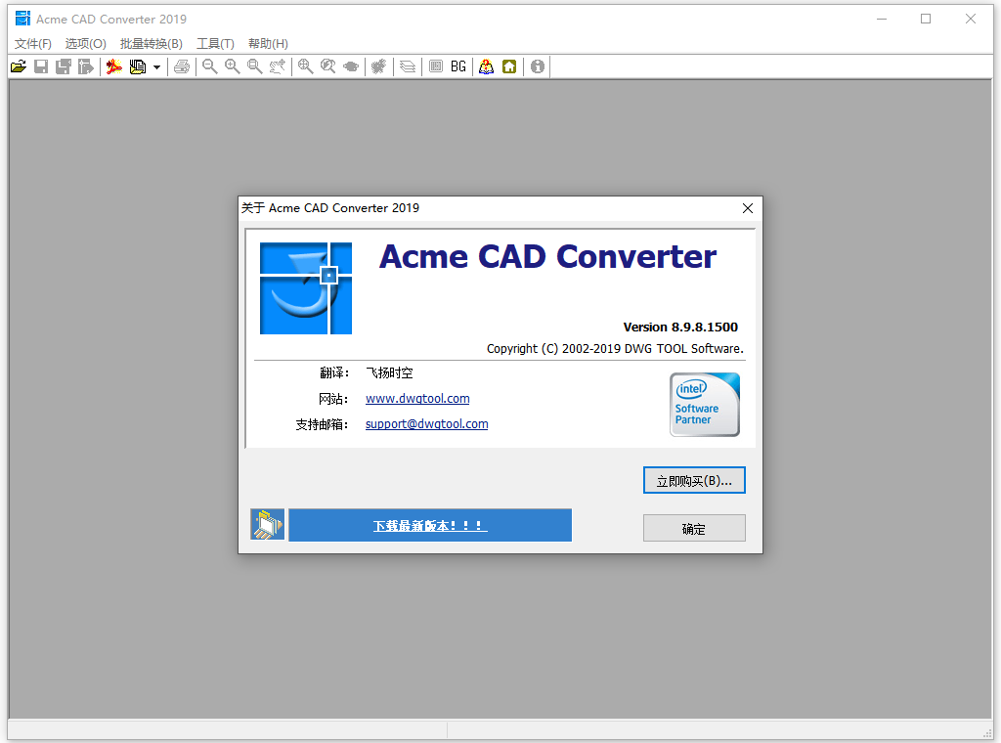Click the Home page toolbar icon
This screenshot has width=1001, height=743.
[509, 66]
